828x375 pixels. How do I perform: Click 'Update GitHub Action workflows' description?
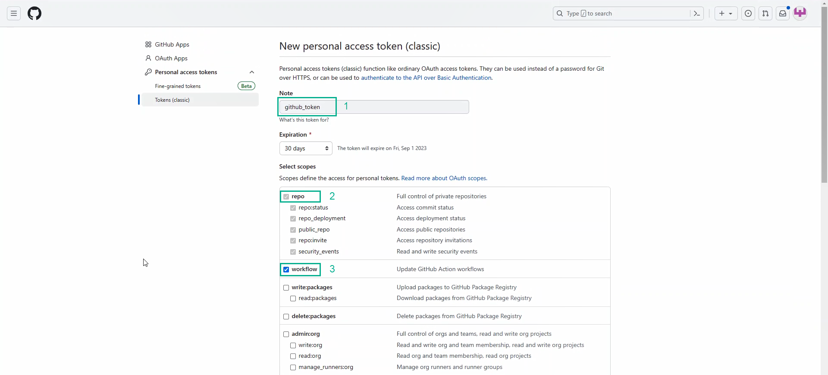tap(440, 269)
